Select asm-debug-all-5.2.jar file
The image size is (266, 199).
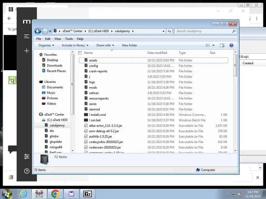(x=104, y=131)
